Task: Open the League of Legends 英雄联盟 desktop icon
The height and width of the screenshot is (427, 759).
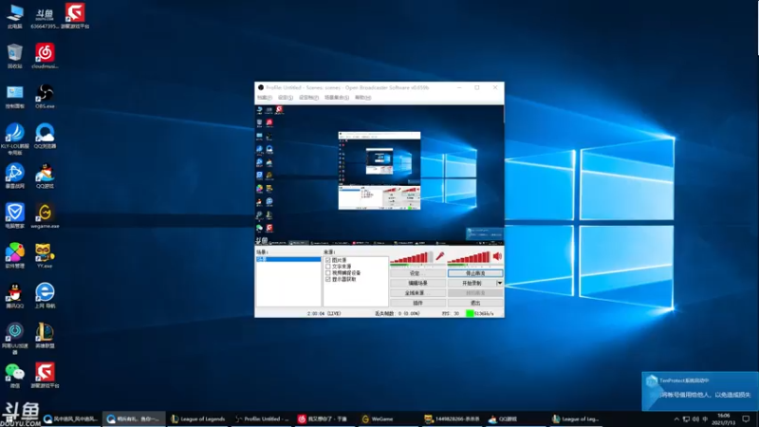Action: pos(45,336)
